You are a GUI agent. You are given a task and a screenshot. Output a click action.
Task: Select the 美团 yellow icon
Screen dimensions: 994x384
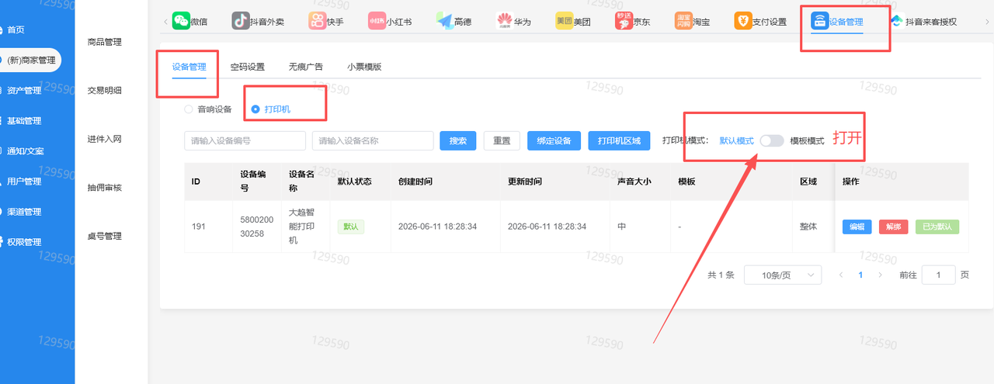pyautogui.click(x=565, y=21)
